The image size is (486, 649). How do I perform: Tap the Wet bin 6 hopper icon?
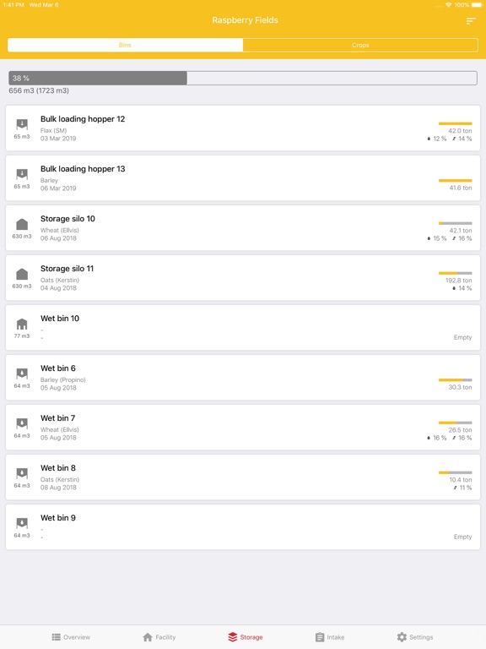coord(22,374)
